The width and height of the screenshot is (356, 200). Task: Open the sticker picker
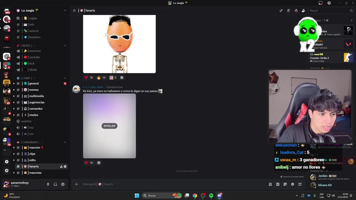285,184
